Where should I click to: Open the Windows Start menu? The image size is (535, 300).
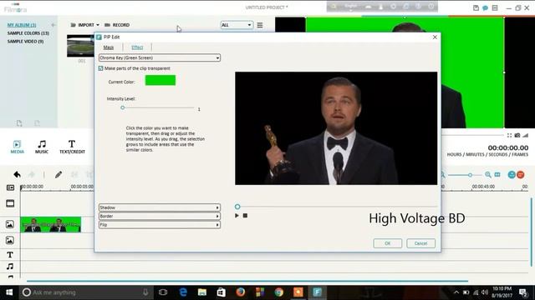pyautogui.click(x=9, y=292)
